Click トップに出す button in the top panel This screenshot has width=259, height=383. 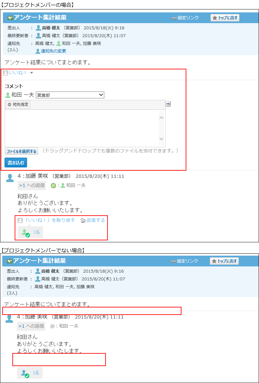pos(225,18)
